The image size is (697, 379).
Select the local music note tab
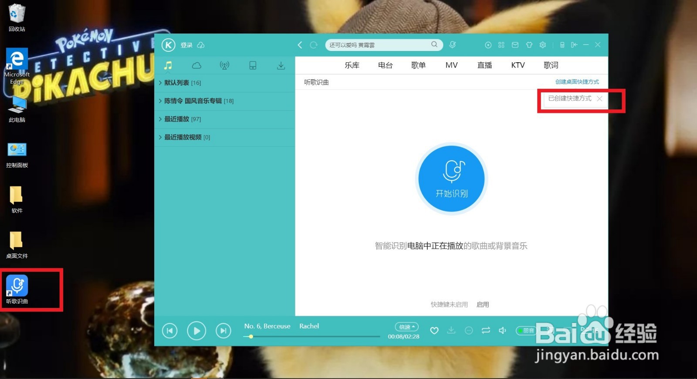coord(168,65)
